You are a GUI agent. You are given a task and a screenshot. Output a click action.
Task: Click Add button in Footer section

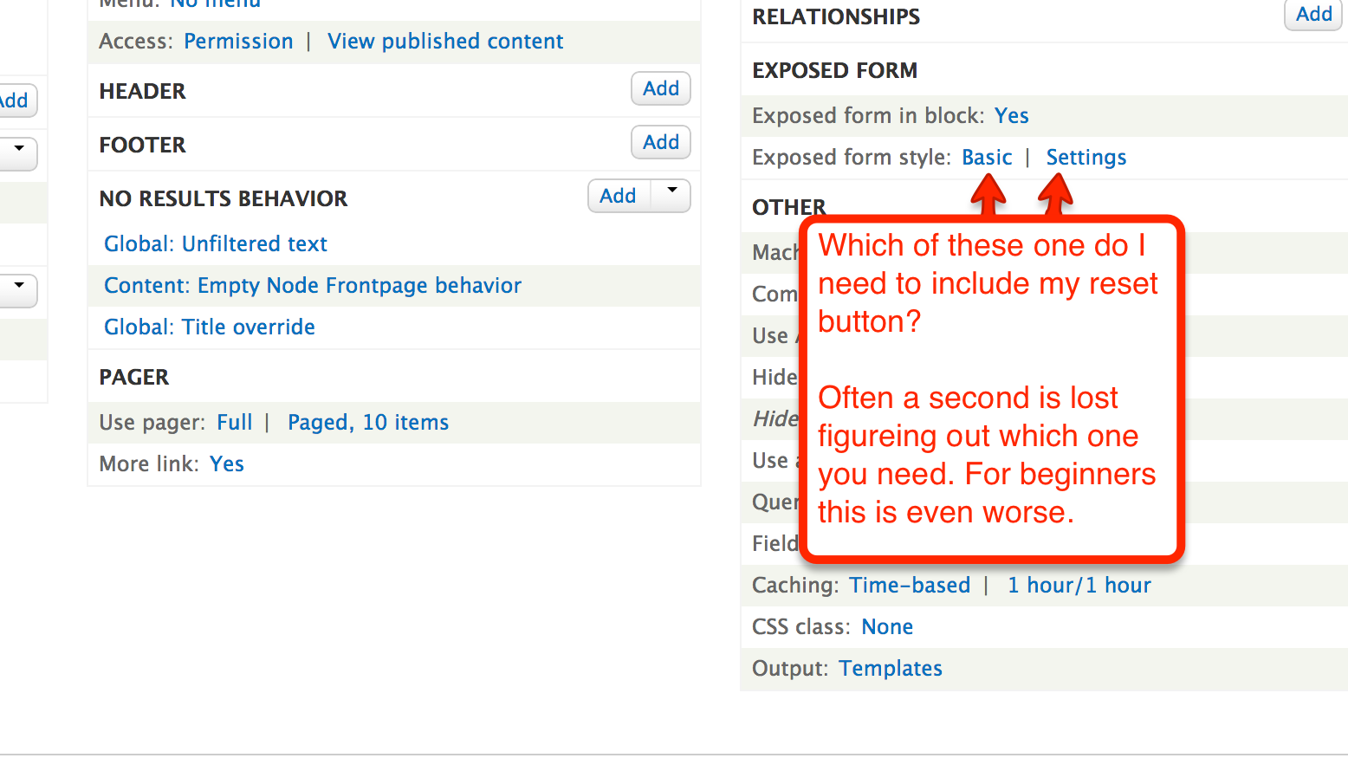[661, 142]
